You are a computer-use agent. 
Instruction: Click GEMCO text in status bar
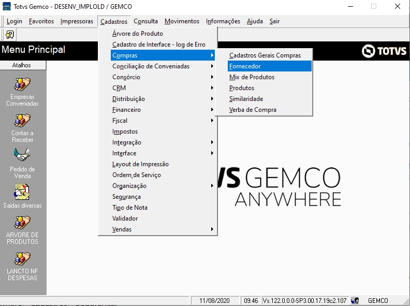(378, 300)
